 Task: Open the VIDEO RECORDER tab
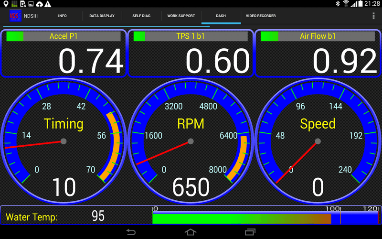coord(261,16)
